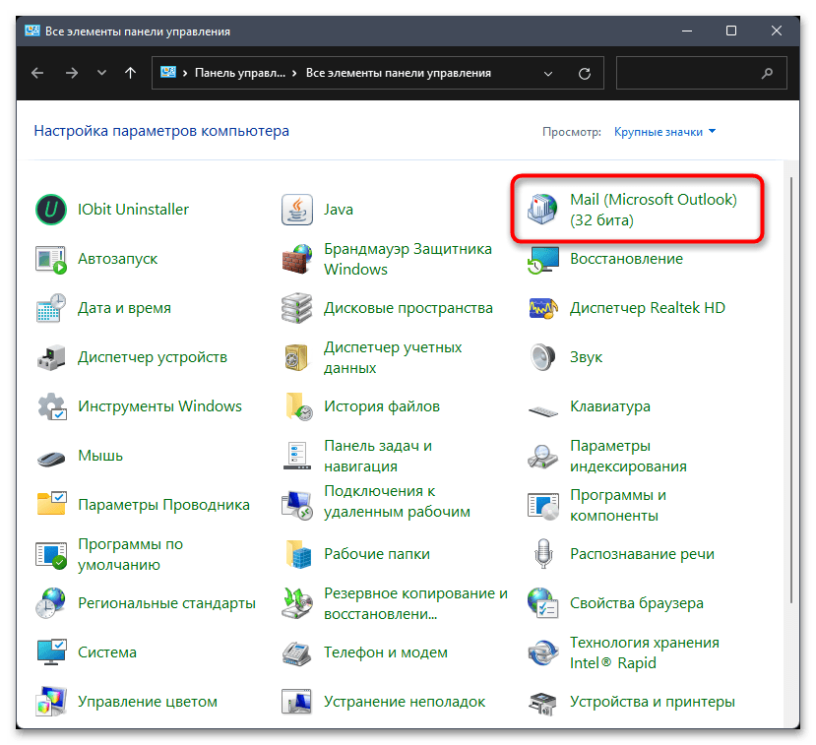Open the Крупные значки view dropdown
The width and height of the screenshot is (816, 745).
[664, 132]
